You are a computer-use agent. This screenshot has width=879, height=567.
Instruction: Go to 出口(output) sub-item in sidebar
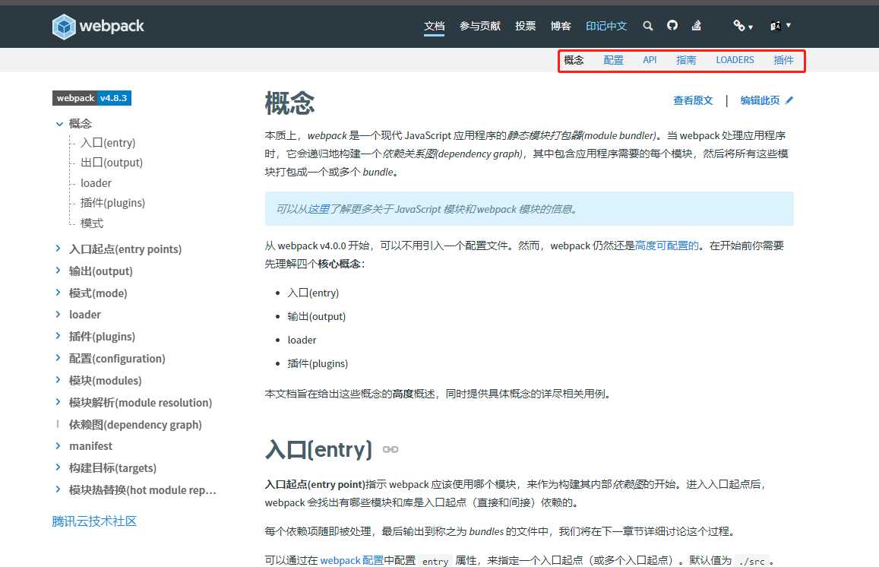(x=112, y=163)
